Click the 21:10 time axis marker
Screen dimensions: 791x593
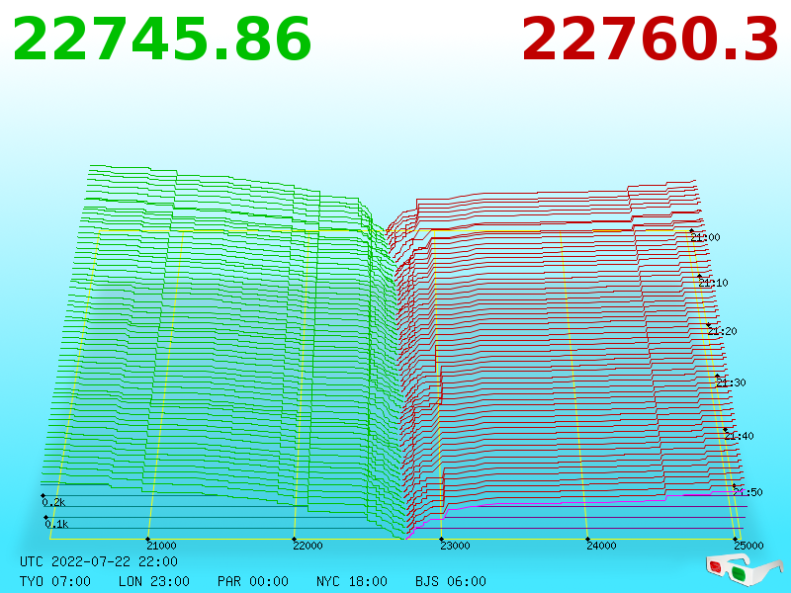[713, 283]
